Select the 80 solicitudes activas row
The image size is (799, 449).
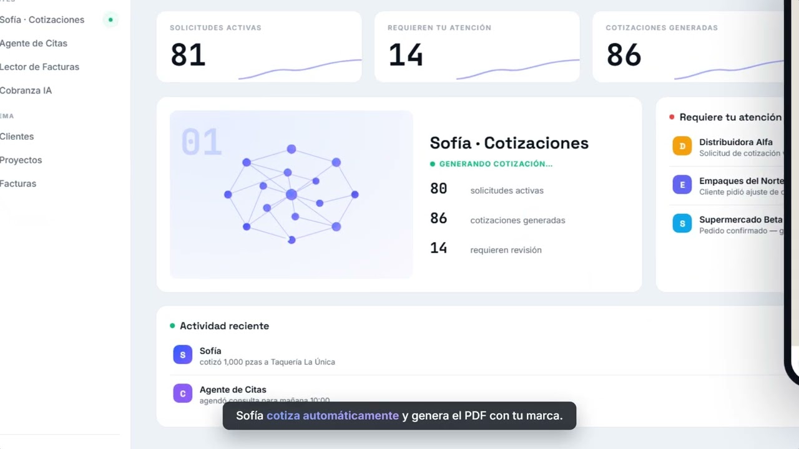coord(487,189)
